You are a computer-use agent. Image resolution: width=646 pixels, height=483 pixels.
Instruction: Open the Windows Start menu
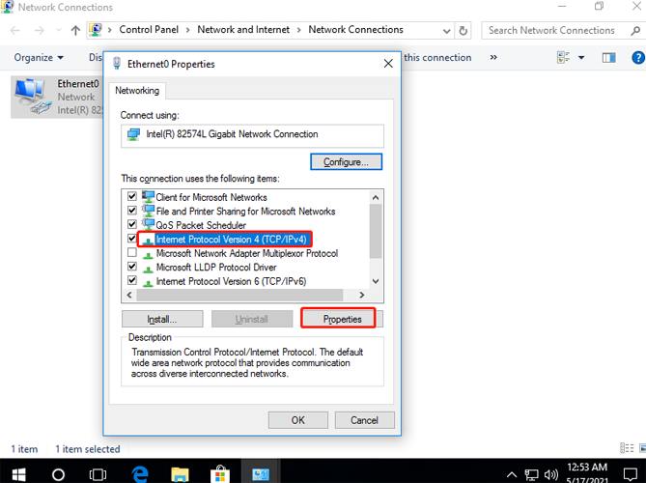point(18,474)
